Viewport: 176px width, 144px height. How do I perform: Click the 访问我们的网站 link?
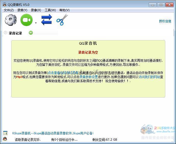point(149,77)
